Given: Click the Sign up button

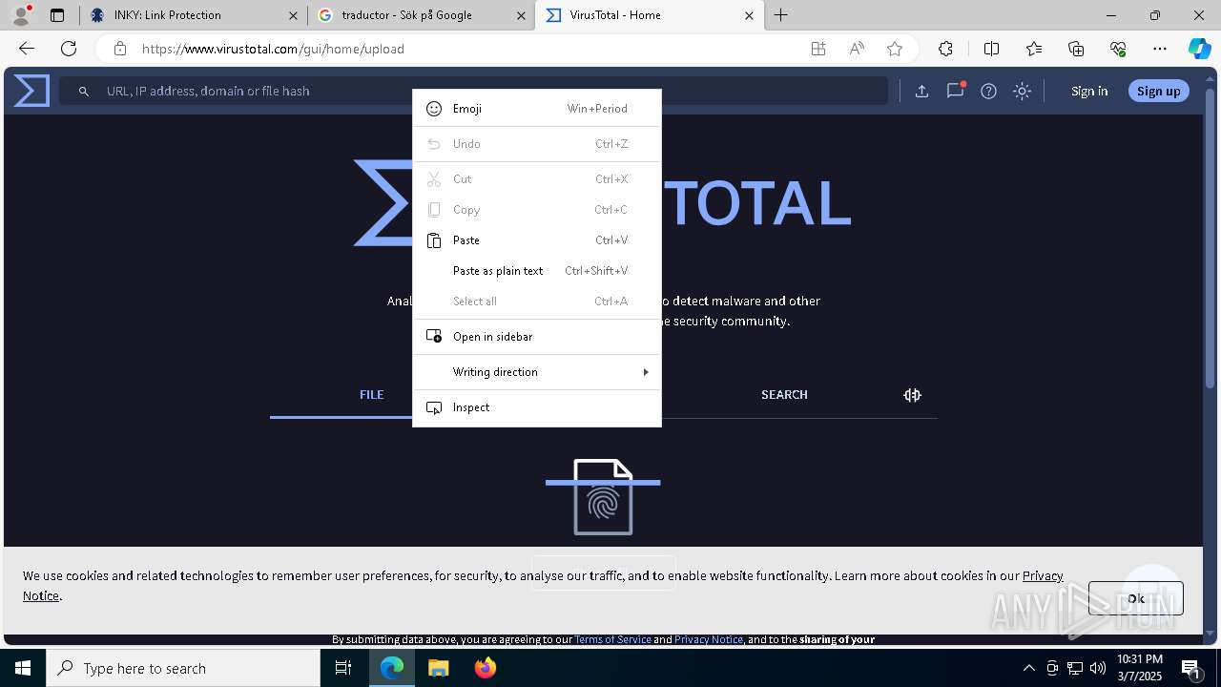Looking at the screenshot, I should point(1159,91).
